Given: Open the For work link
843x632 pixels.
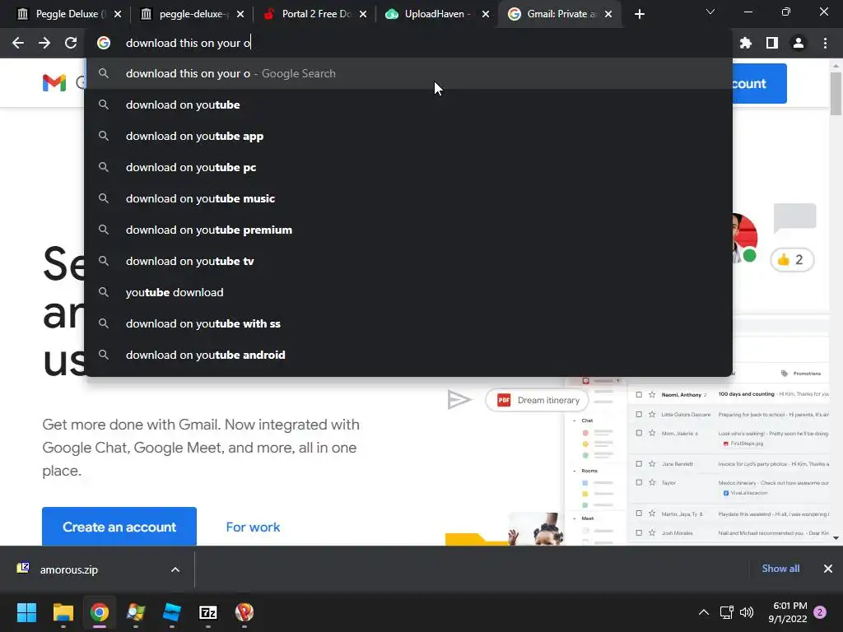Looking at the screenshot, I should pyautogui.click(x=253, y=527).
